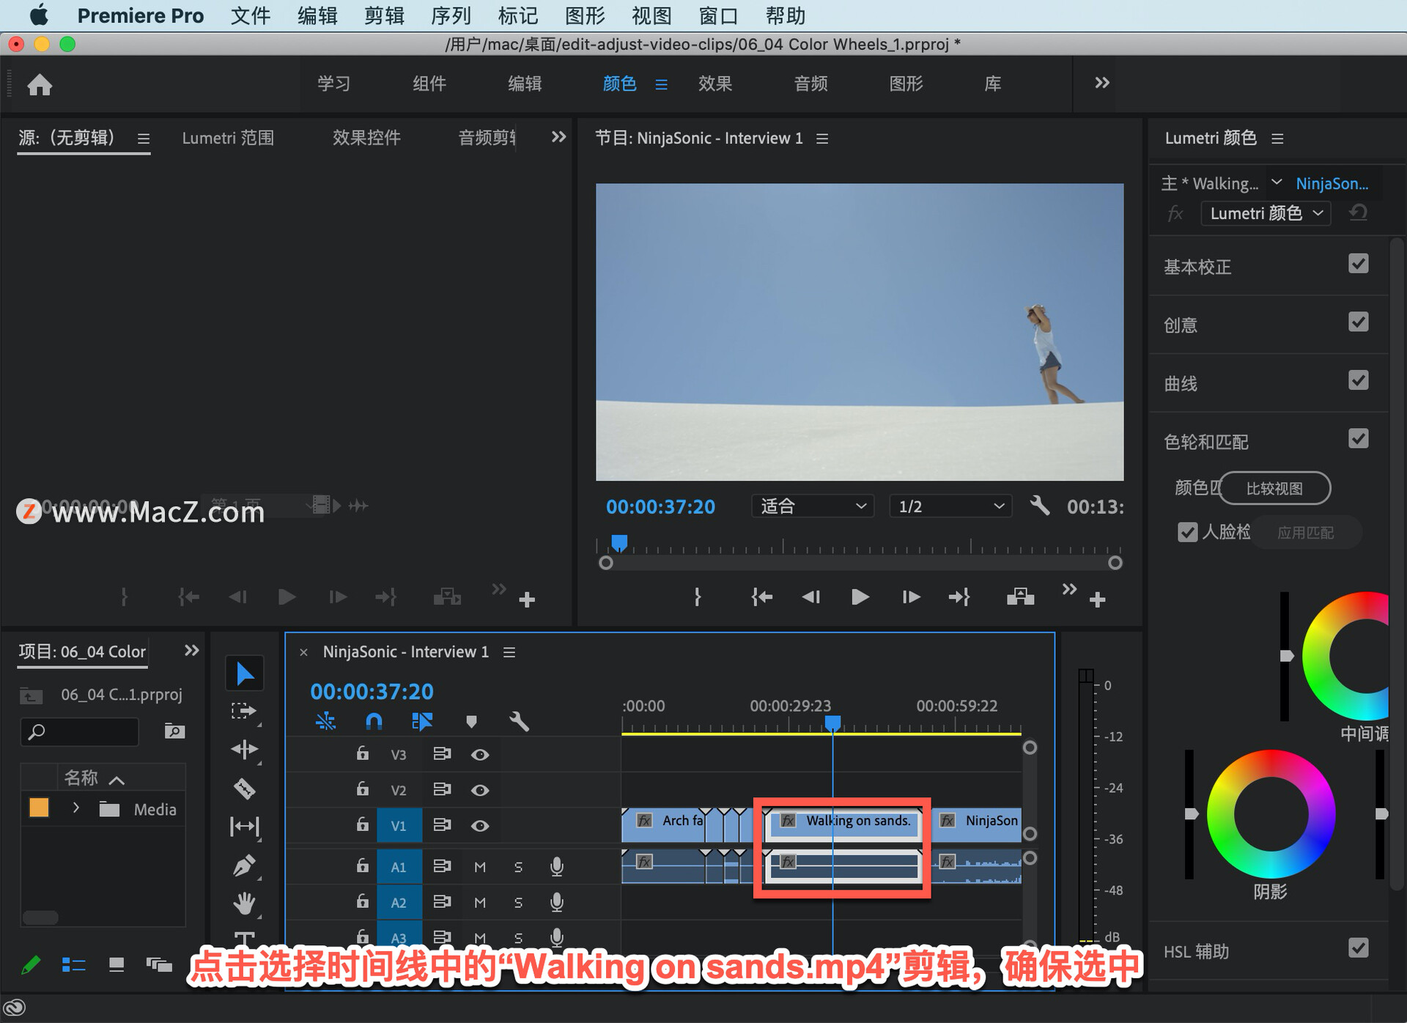Open find-in-project folder search icon
This screenshot has width=1407, height=1023.
(x=174, y=731)
